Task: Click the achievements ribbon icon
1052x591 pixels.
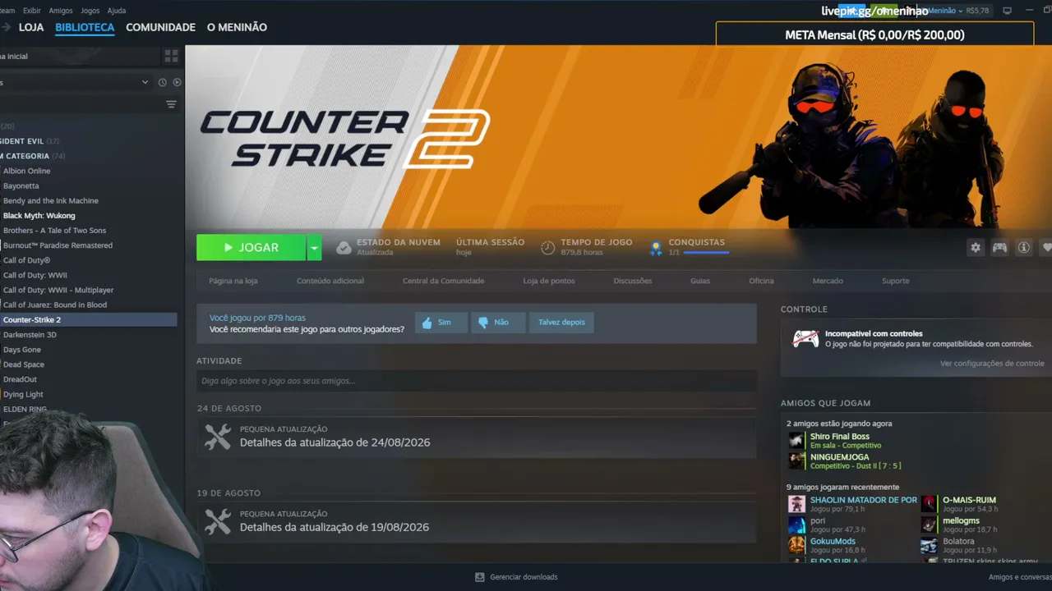Action: pyautogui.click(x=656, y=247)
